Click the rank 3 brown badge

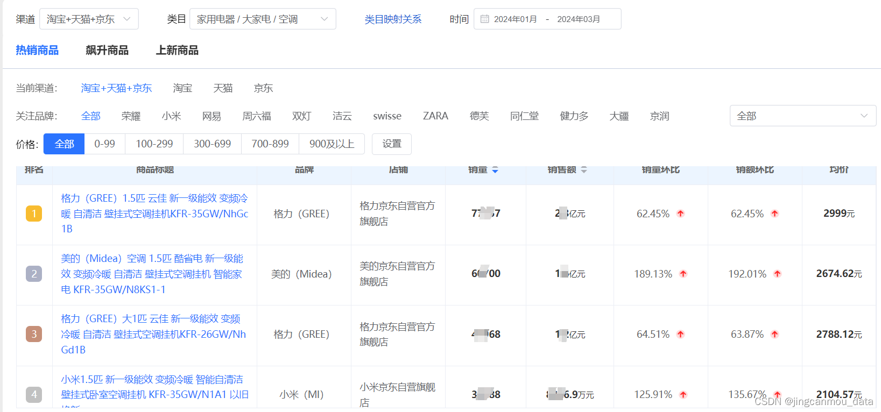point(34,334)
